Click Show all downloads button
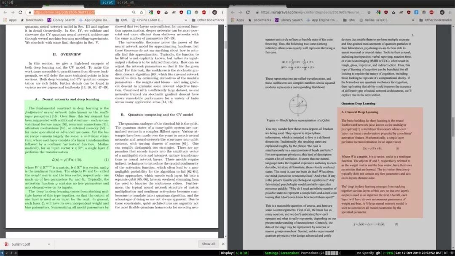This screenshot has width=455, height=256. [x=209, y=244]
